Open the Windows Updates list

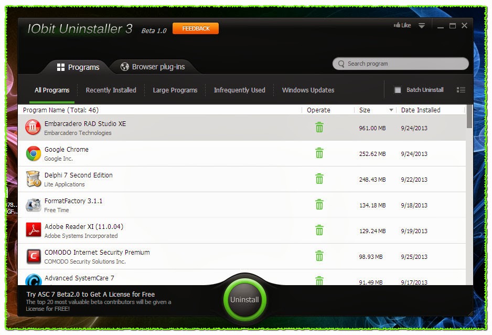pos(308,90)
